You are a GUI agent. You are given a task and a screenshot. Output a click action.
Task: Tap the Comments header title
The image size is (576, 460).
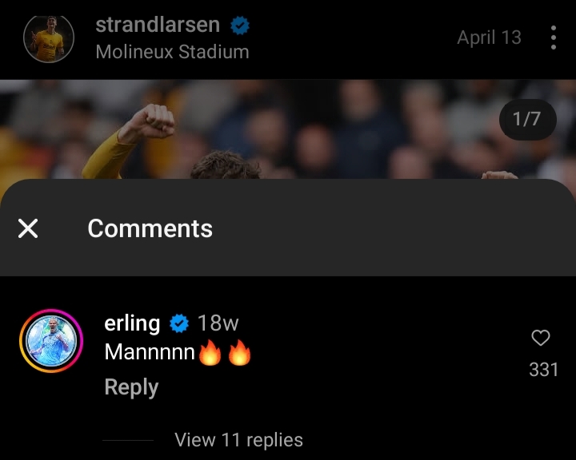(150, 228)
